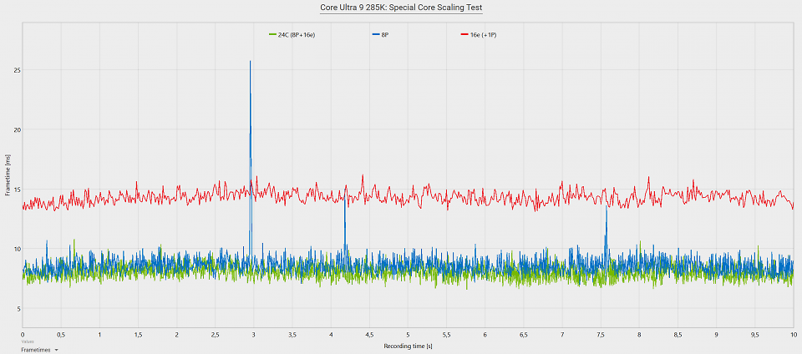Viewport: 802px width, 354px height.
Task: Click the 4,5 tick on time axis
Action: pos(369,335)
